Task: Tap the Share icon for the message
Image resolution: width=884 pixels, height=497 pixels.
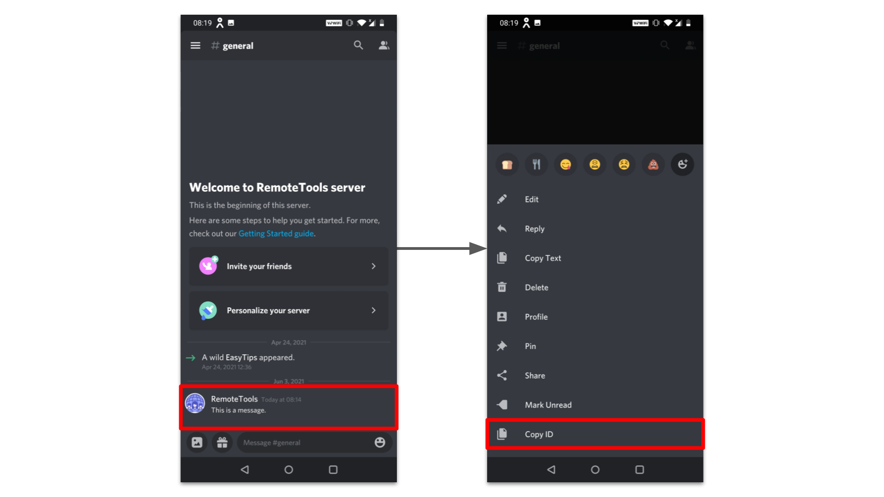Action: pos(503,375)
